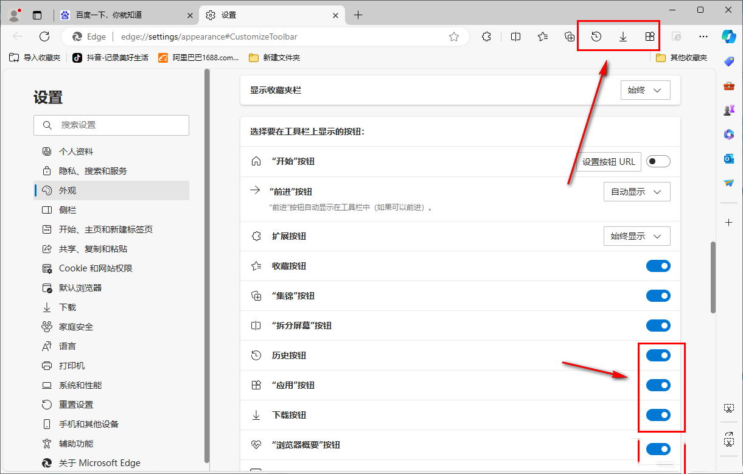Open 关于 Microsoft Edge page

[111, 463]
